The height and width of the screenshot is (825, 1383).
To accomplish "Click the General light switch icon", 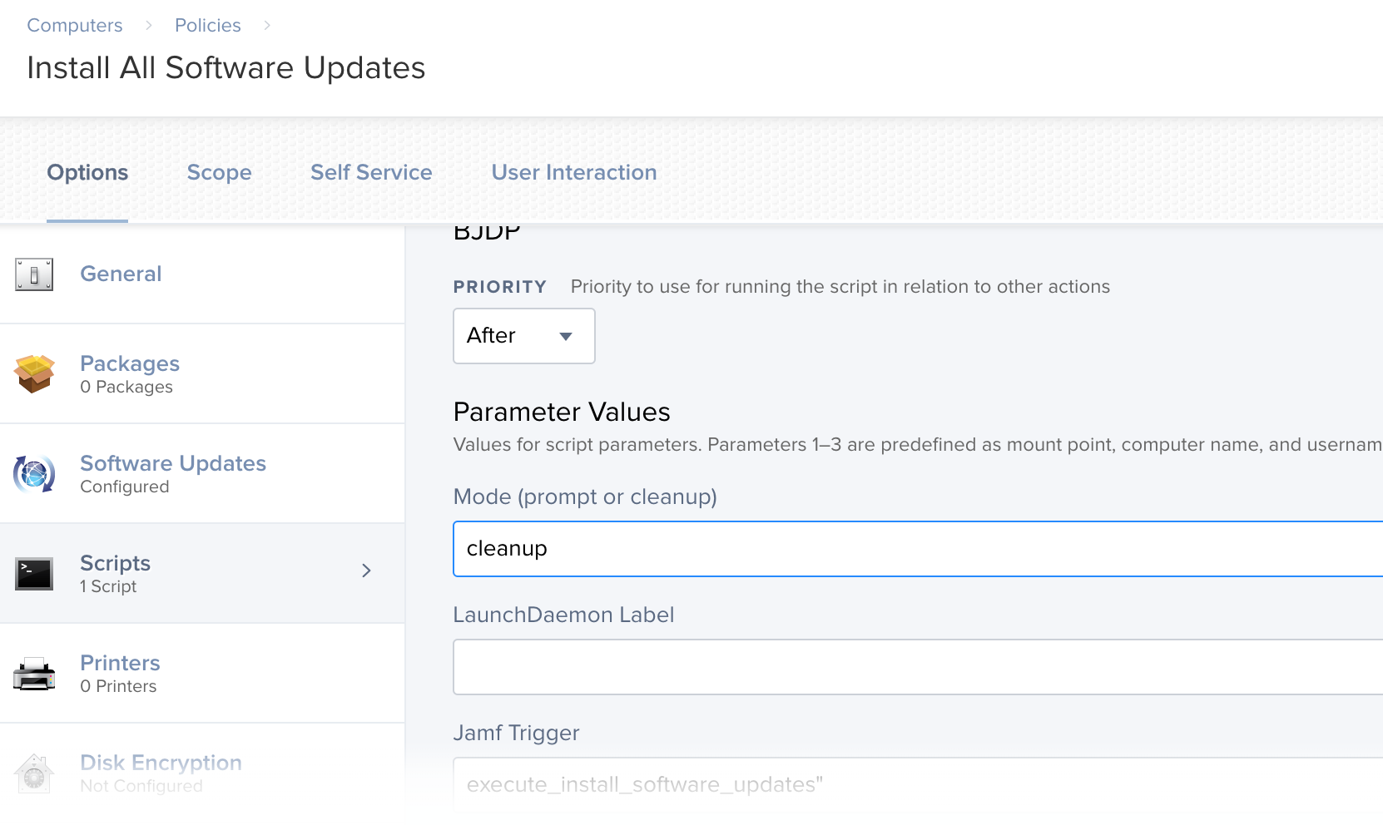I will coord(34,274).
